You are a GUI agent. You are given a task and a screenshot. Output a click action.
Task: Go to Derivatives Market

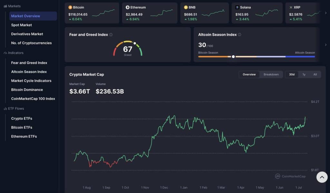point(27,34)
